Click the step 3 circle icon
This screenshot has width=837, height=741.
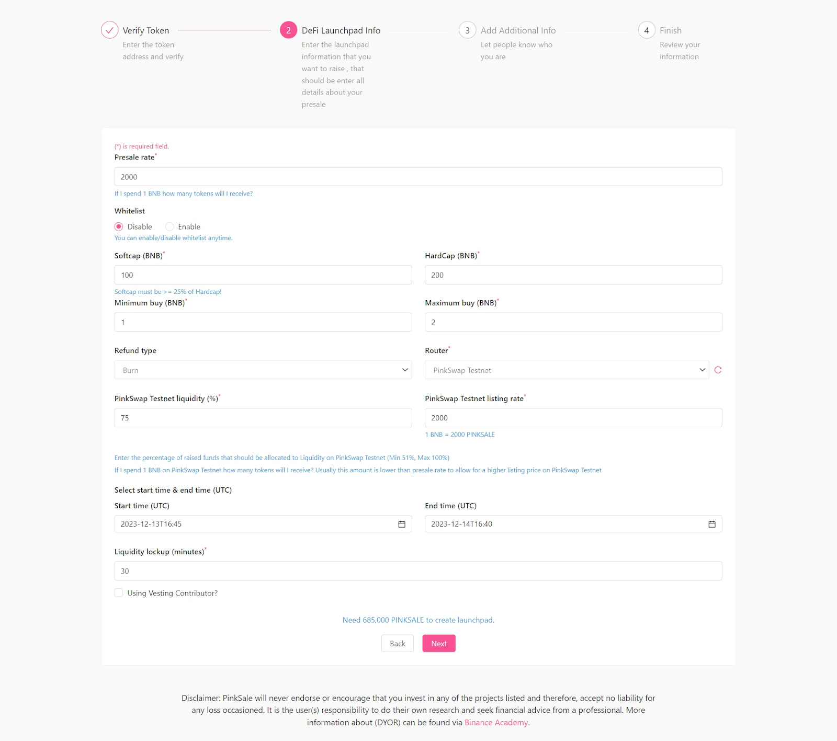(467, 30)
